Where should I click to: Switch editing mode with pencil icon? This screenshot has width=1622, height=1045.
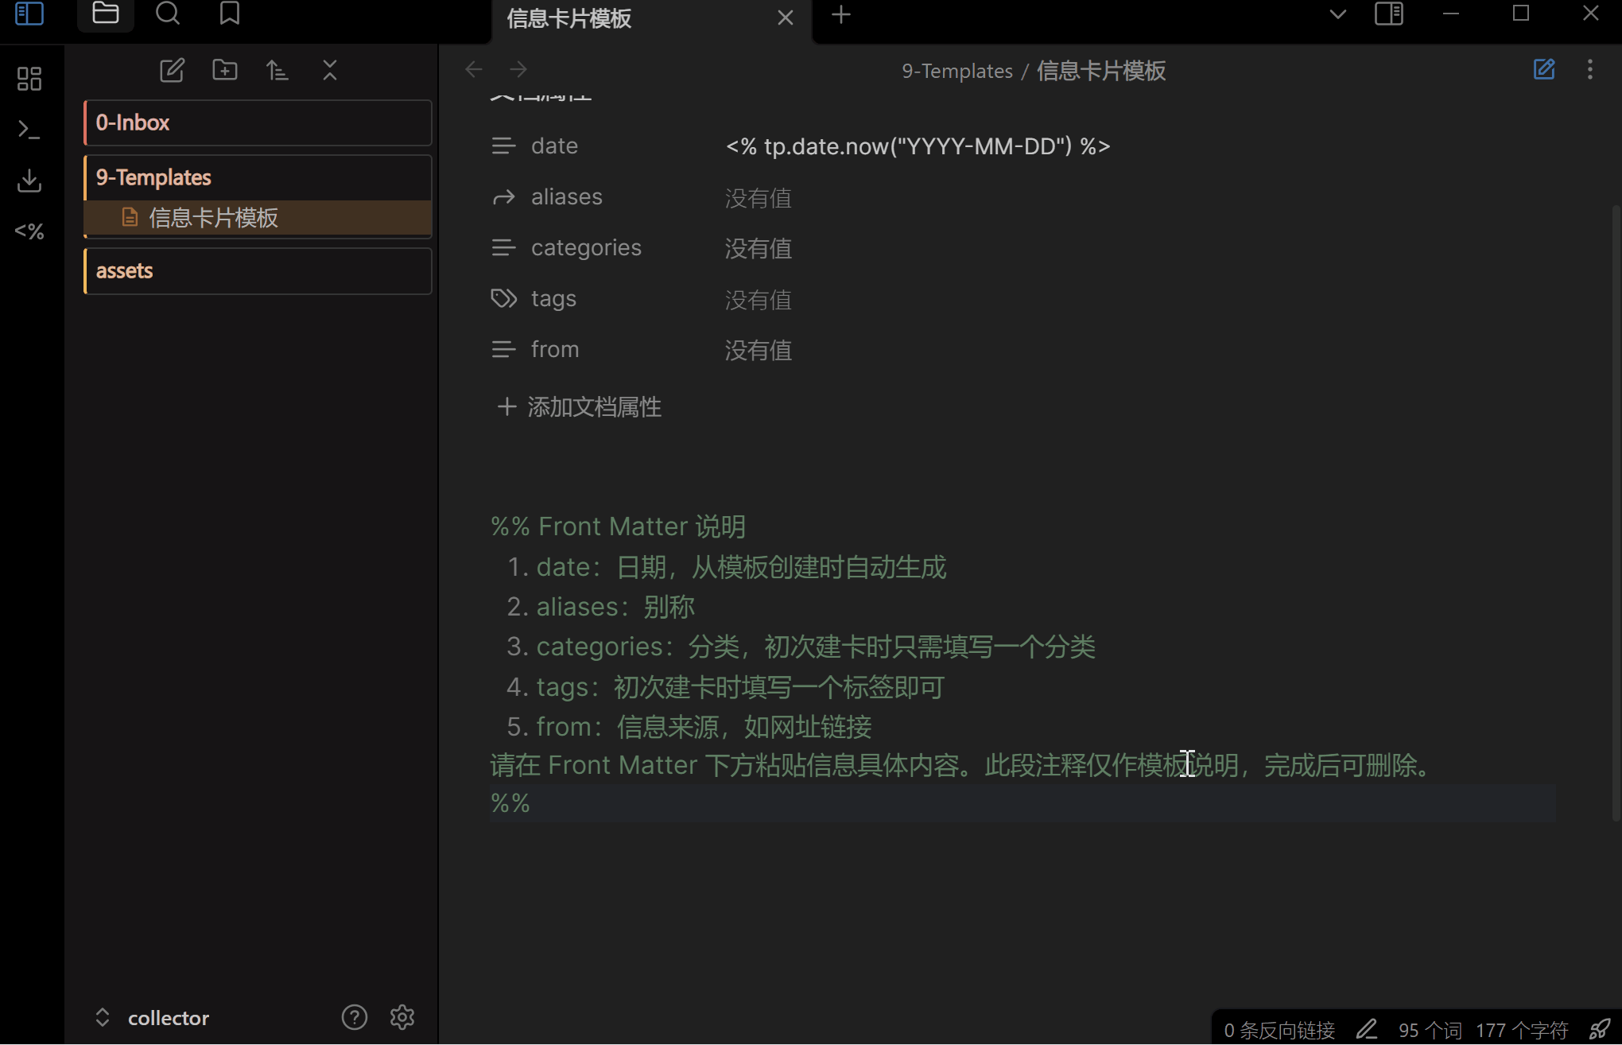click(x=1544, y=70)
